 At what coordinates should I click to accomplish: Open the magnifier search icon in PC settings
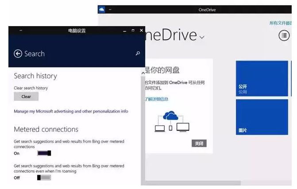point(138,54)
